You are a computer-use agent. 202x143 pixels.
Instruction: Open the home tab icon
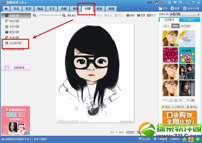pos(6,9)
